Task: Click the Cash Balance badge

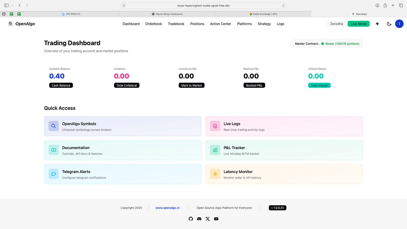Action: [61, 85]
